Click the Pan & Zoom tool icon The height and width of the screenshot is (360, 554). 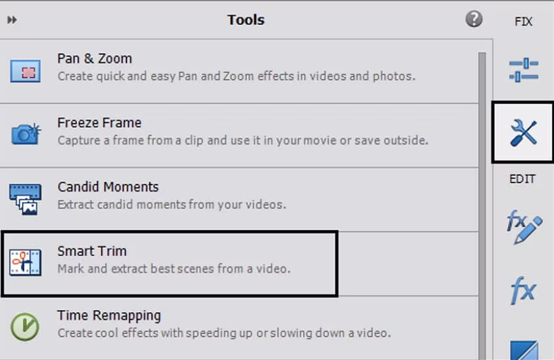[x=25, y=70]
